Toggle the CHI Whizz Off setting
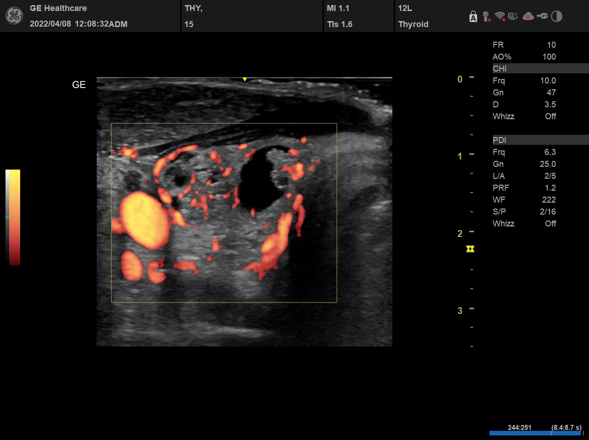Viewport: 589px width, 440px height. tap(550, 116)
